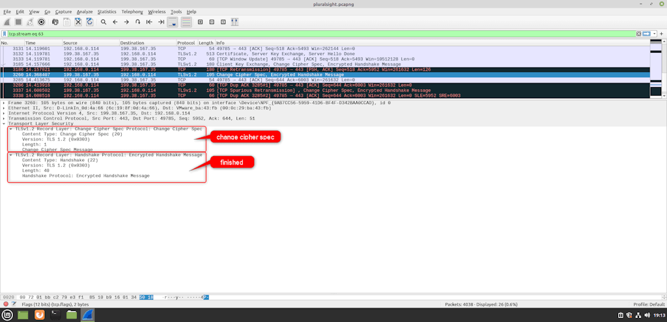667x322 pixels.
Task: Sort by the Source column header
Action: coord(91,43)
